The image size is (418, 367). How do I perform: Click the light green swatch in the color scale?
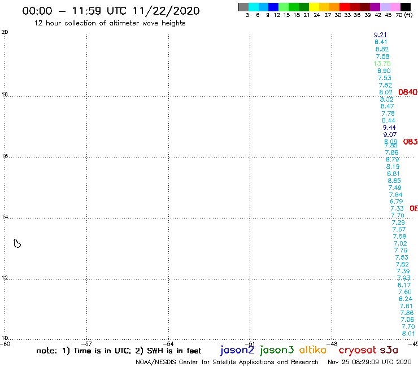pyautogui.click(x=284, y=7)
